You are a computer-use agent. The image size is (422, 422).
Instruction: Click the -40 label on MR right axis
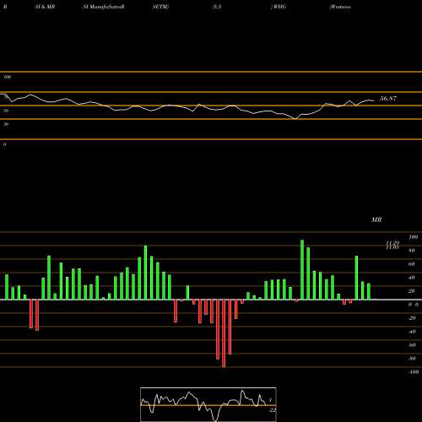click(x=412, y=332)
